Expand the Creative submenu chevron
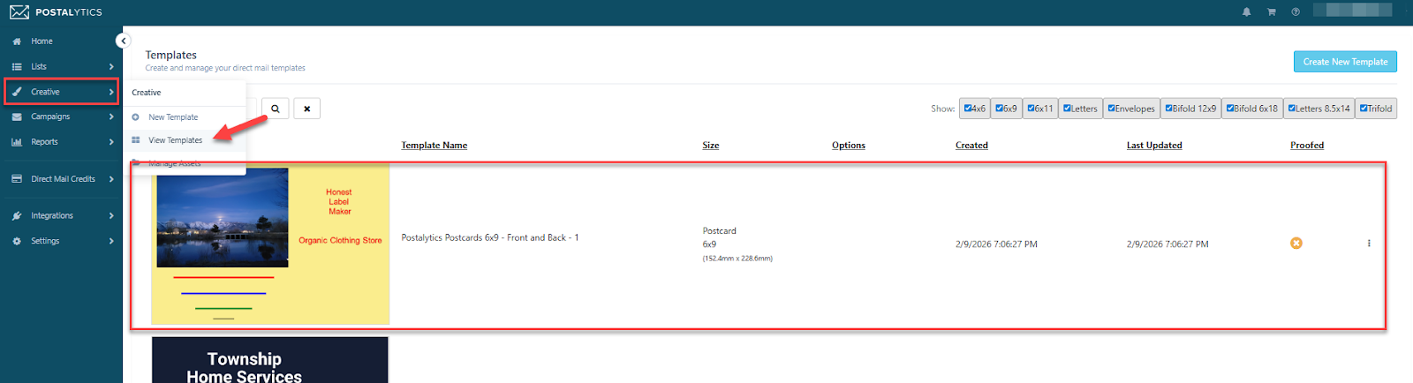 (x=111, y=92)
